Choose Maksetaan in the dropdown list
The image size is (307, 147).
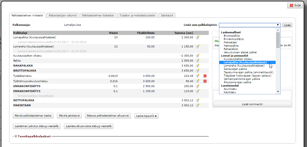click(x=231, y=42)
